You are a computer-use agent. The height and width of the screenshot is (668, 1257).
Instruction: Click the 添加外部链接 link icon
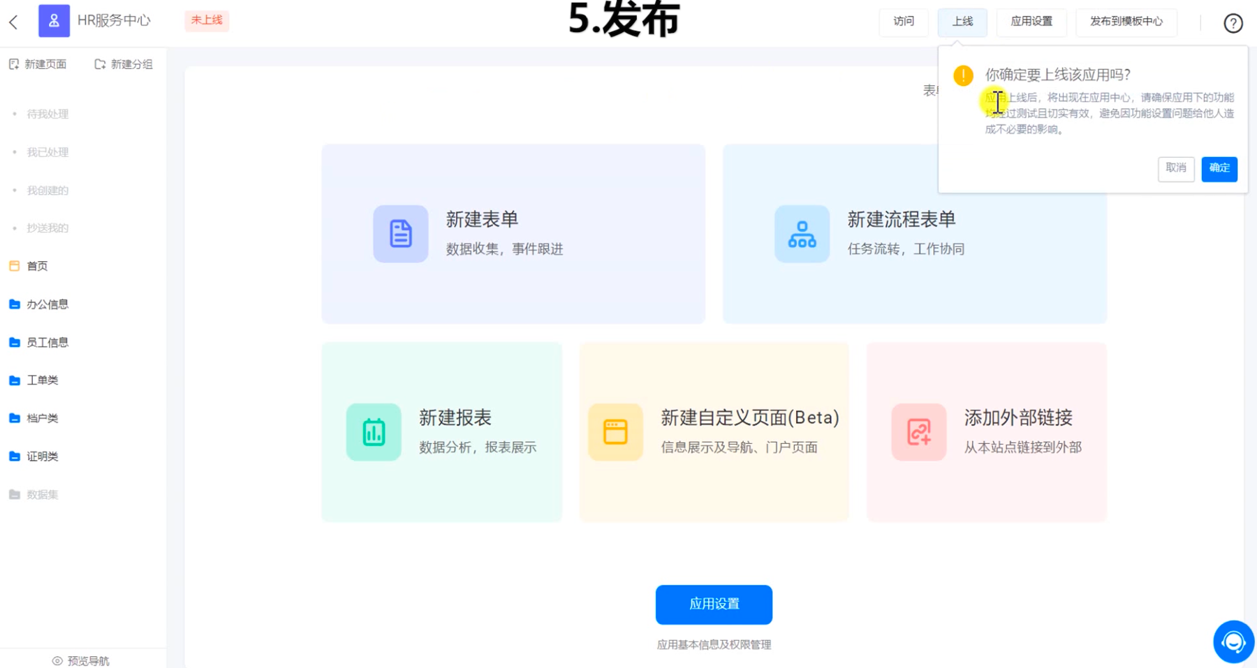click(918, 432)
